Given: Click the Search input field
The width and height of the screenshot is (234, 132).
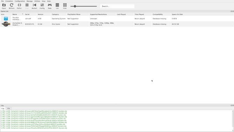Looking at the screenshot, I should pyautogui.click(x=117, y=6).
